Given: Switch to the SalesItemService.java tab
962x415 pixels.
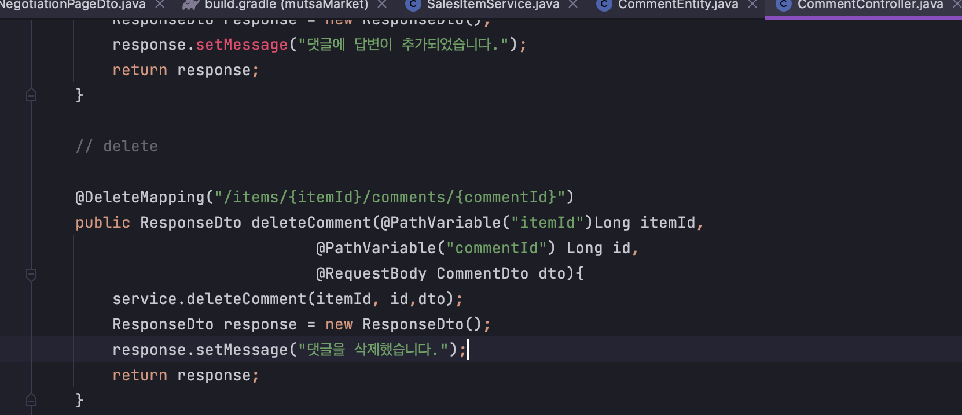Looking at the screenshot, I should (493, 5).
